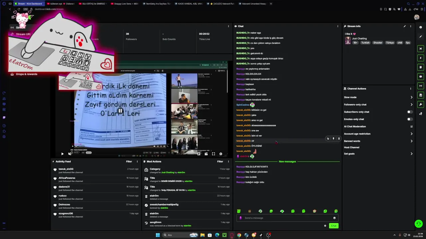
Task: Unmute the stream preview audio
Action: 70,154
